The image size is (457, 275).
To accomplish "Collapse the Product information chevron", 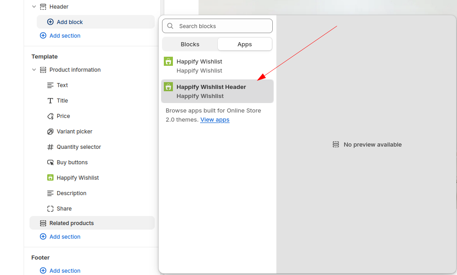I will 34,70.
